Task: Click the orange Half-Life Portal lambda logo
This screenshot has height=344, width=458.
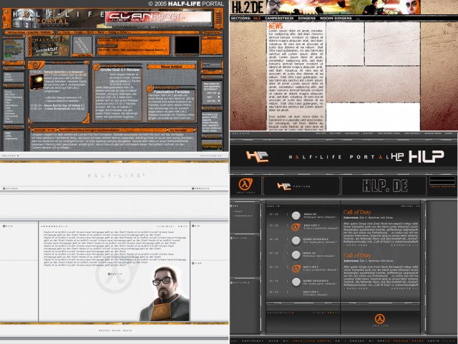Action: tap(26, 14)
